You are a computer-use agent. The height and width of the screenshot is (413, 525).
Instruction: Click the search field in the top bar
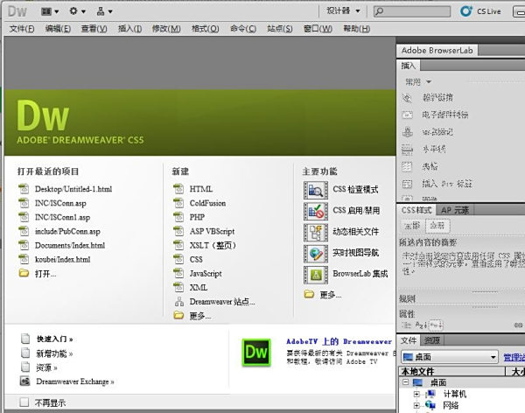[x=424, y=11]
